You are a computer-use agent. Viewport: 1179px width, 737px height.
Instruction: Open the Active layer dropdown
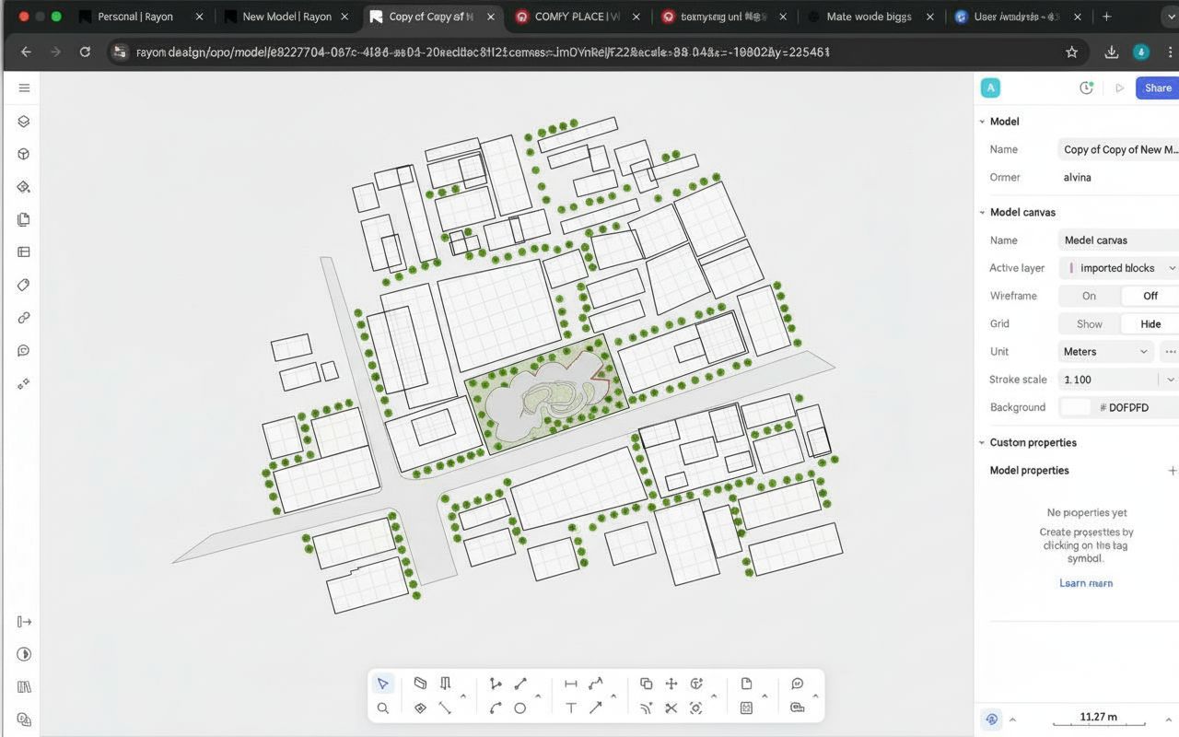click(1119, 268)
